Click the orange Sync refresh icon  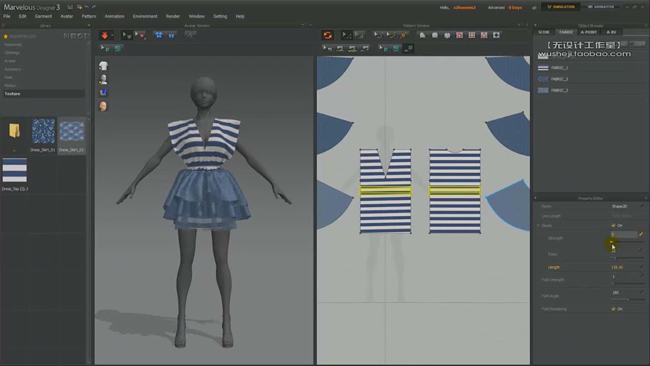(328, 35)
